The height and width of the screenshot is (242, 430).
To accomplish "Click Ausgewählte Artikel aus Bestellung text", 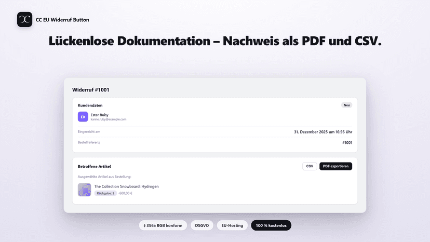I will click(104, 177).
